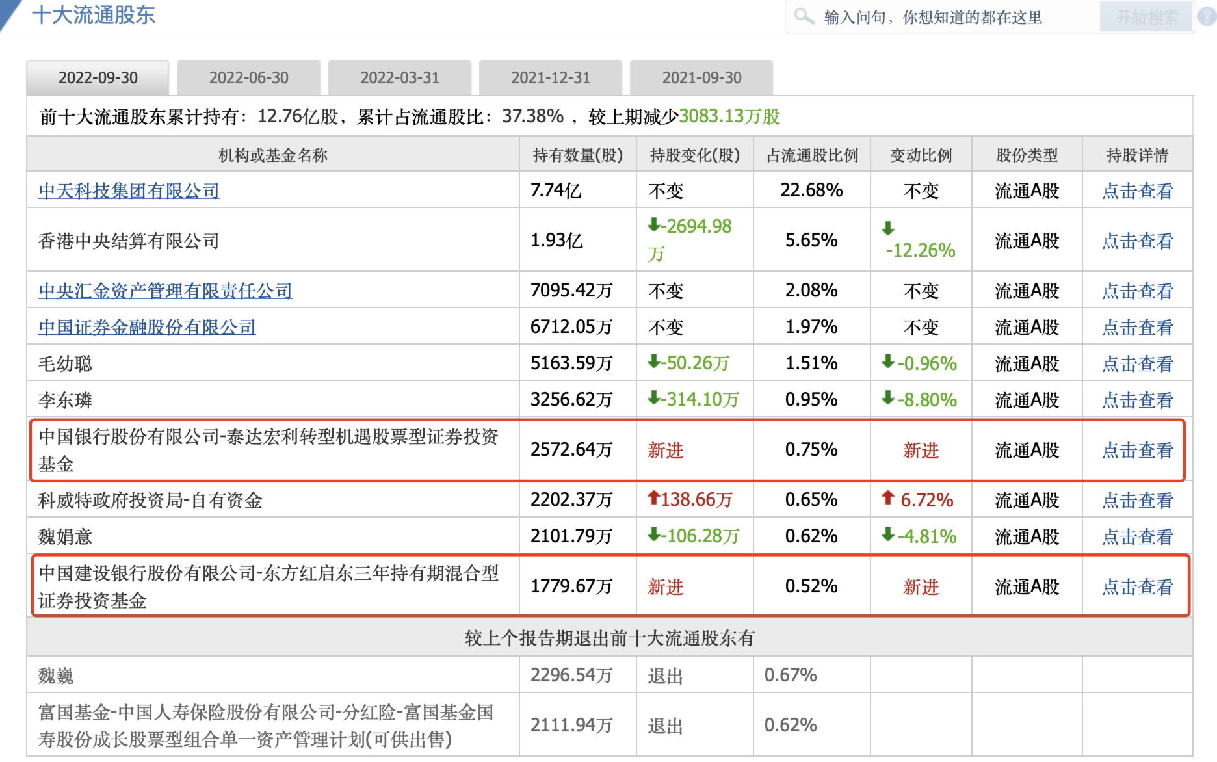Click the -2694.98万 change value
The width and height of the screenshot is (1217, 762).
[x=690, y=240]
